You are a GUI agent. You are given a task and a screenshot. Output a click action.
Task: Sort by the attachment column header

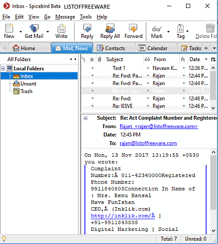pyautogui.click(x=100, y=59)
